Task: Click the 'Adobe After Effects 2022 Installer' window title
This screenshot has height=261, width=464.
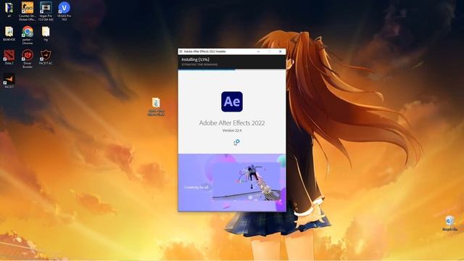Action: point(204,51)
